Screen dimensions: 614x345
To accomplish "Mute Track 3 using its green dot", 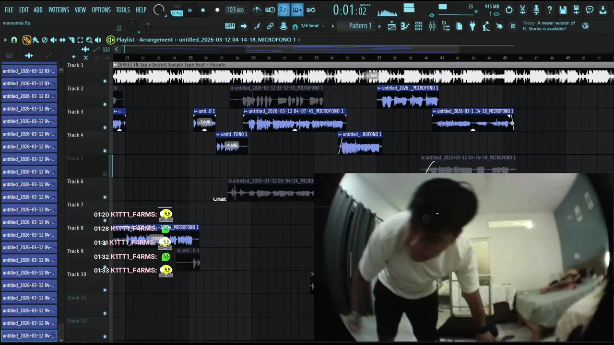I will tap(105, 127).
